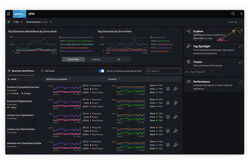The width and height of the screenshot is (249, 164).
Task: Click the search magnifier in top bar
Action: tap(233, 14)
